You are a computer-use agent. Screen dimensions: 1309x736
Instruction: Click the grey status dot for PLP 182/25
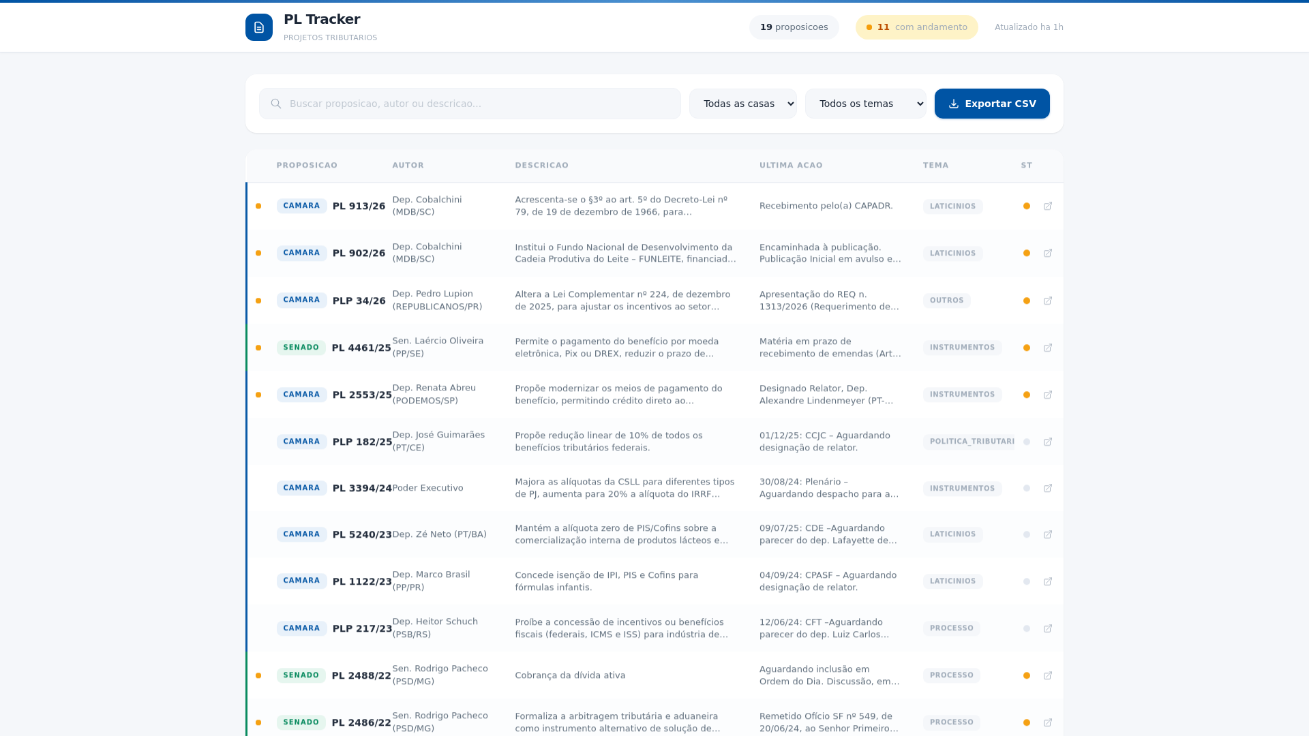[1027, 442]
